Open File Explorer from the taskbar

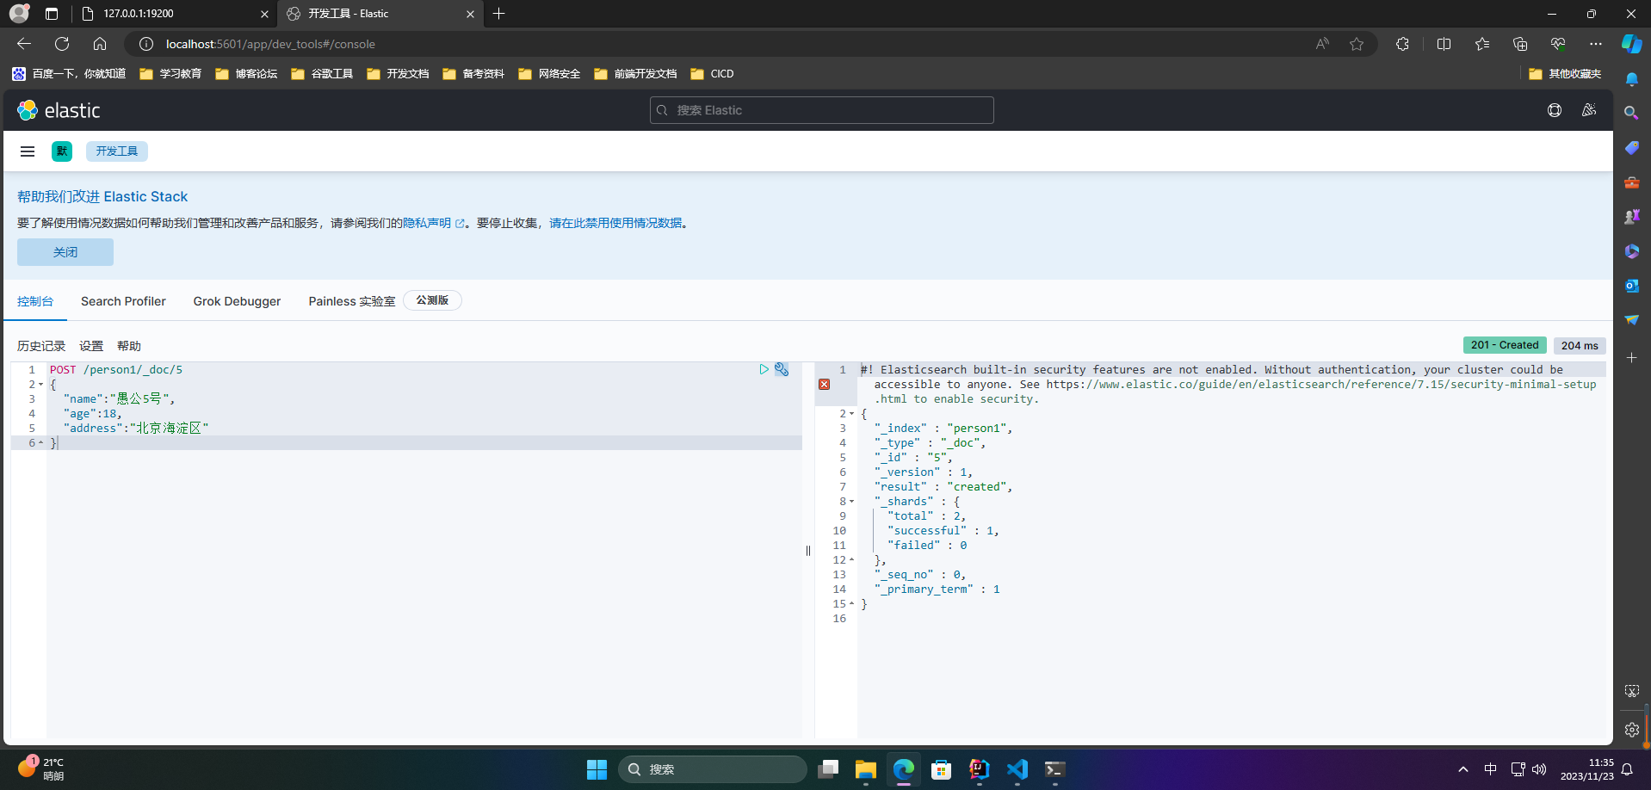pyautogui.click(x=866, y=769)
